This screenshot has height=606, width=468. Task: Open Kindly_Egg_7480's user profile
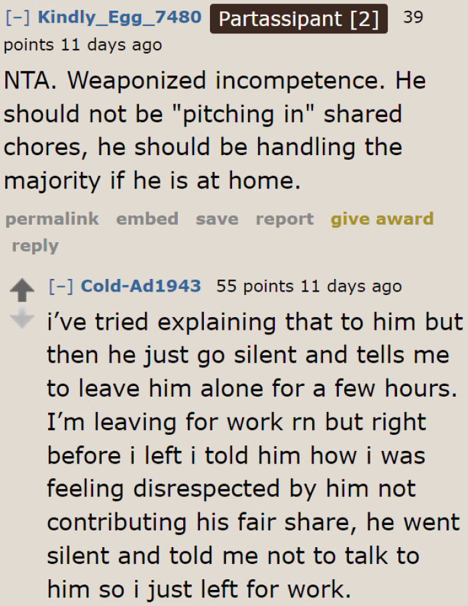pos(120,17)
